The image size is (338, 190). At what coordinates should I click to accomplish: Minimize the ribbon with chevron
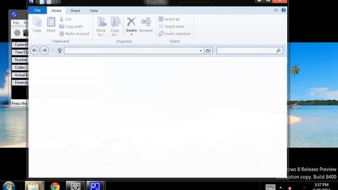pos(276,10)
